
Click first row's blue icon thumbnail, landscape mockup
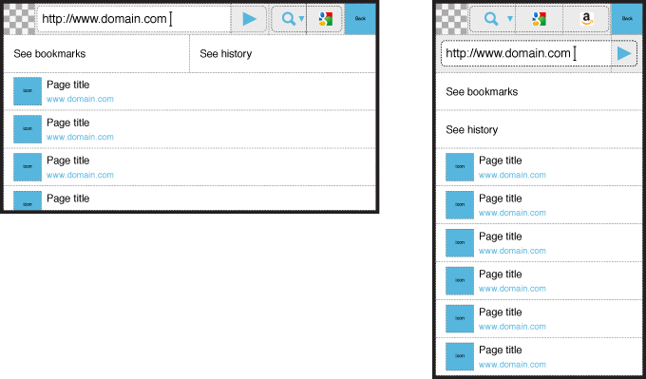(x=28, y=91)
